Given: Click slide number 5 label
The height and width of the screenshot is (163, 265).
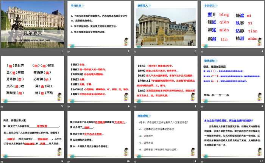Looking at the screenshot, I should (62, 106).
